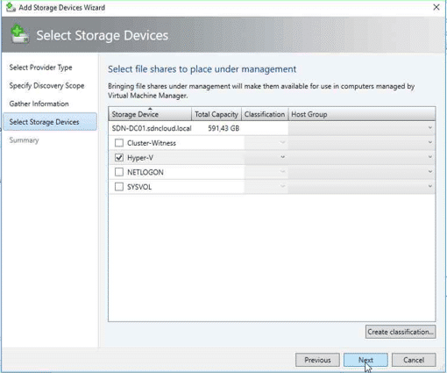Check the Cluster-Witness file share checkbox
Screen dimensions: 447x373
[119, 143]
